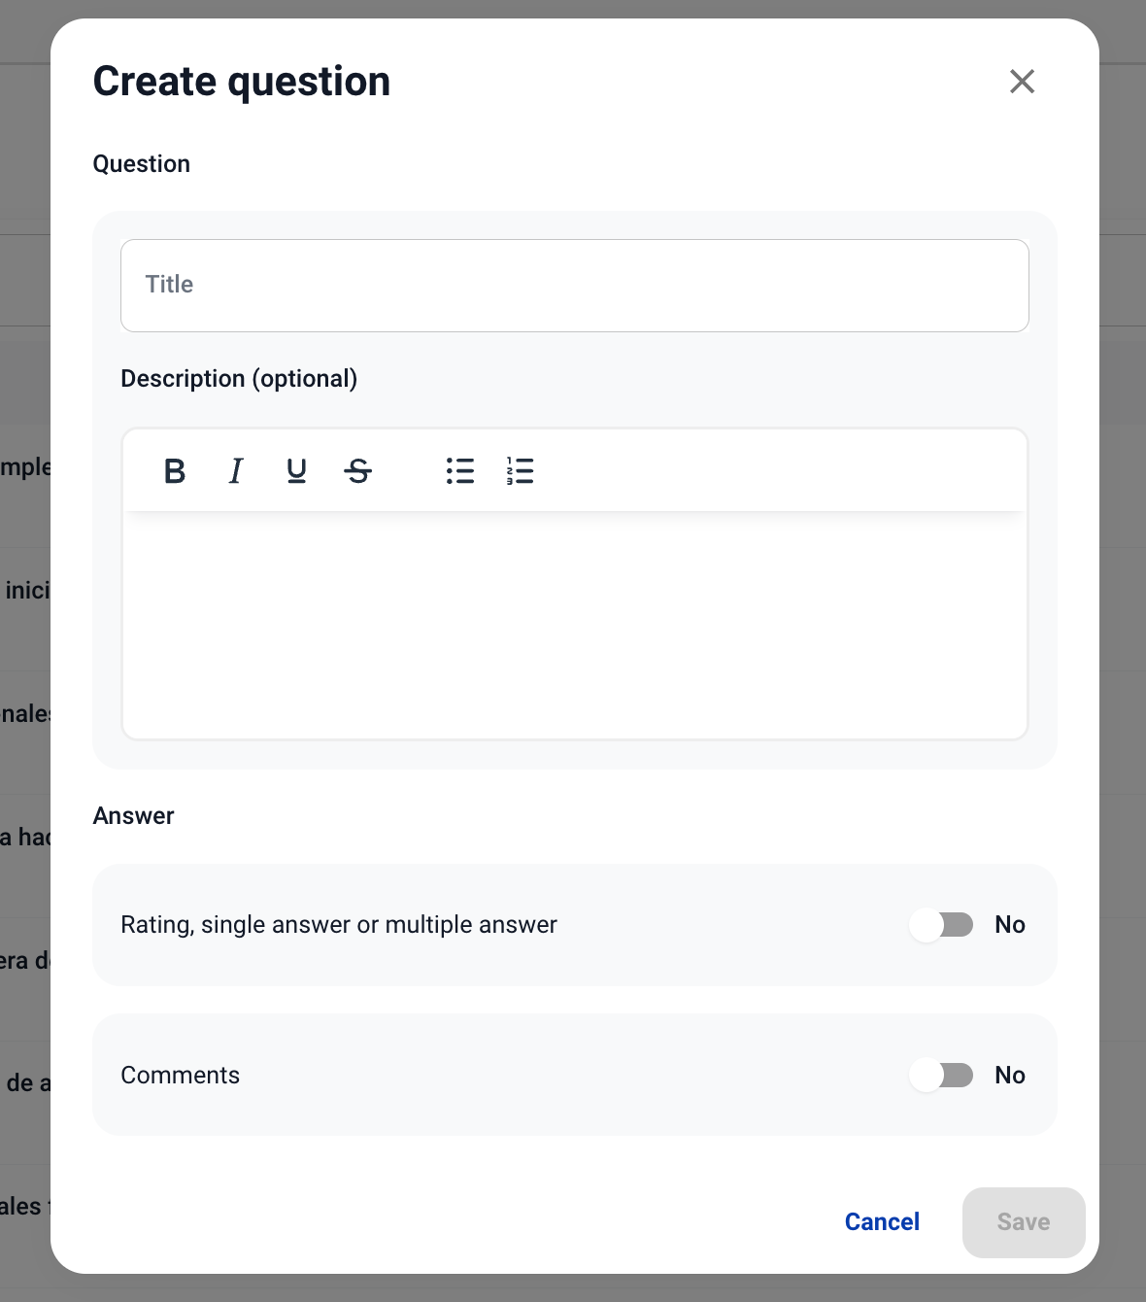This screenshot has width=1146, height=1302.
Task: Apply strikethrough to description text
Action: pos(358,471)
